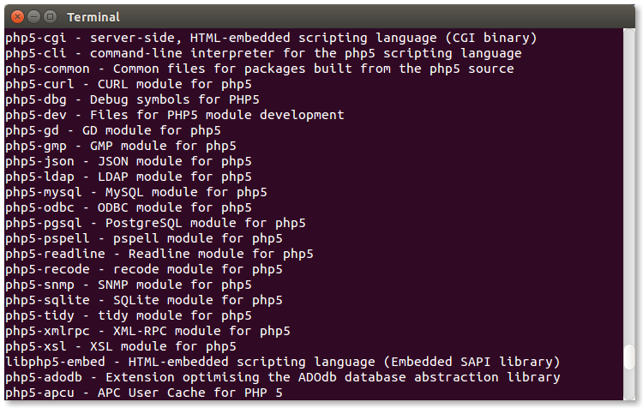Click the scrollbar track above the thumb
643x408 pixels.
coord(629,171)
